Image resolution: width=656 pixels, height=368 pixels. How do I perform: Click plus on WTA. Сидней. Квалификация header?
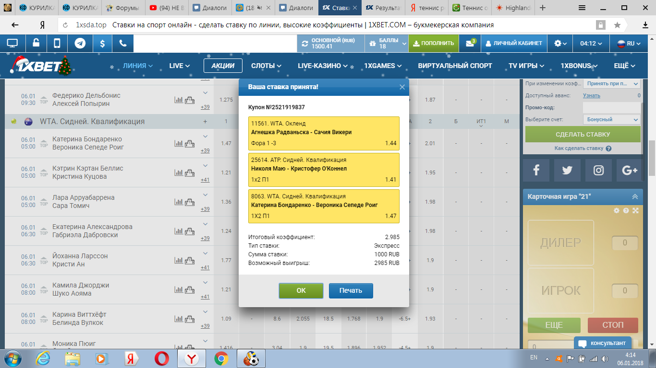[x=205, y=122]
